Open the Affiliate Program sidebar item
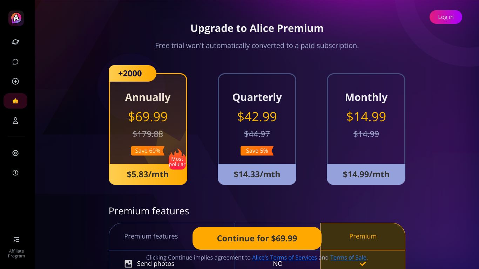Image resolution: width=479 pixels, height=269 pixels. (16, 247)
